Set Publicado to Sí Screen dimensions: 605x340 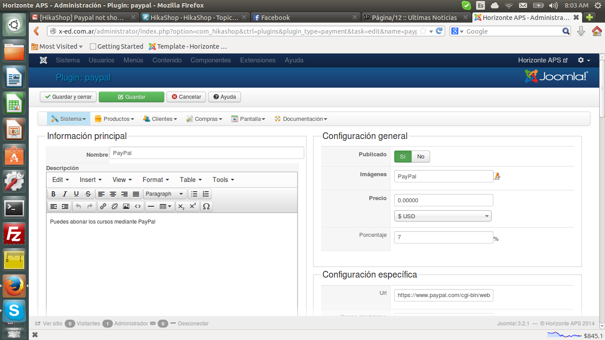(403, 156)
